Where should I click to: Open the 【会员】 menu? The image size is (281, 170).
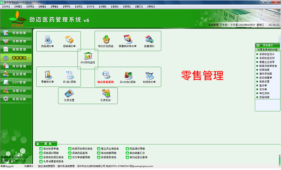(x=79, y=7)
